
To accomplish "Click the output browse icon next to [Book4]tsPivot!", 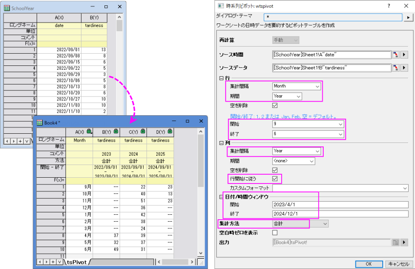I will point(395,242).
